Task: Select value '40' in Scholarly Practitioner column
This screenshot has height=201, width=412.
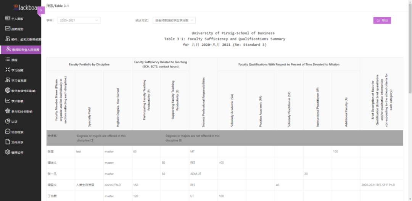Action: click(277, 185)
